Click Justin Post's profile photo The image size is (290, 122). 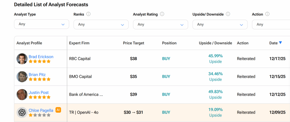[22, 95]
